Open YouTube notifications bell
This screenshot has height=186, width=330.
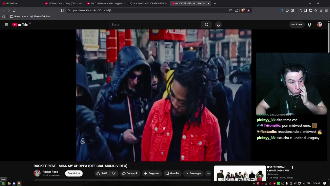coord(310,25)
